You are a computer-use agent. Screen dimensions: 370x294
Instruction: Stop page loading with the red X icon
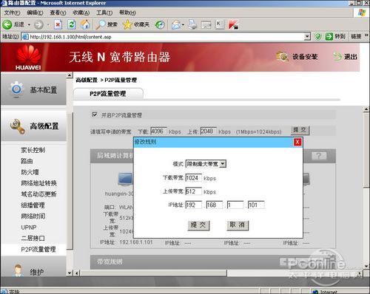[x=58, y=24]
